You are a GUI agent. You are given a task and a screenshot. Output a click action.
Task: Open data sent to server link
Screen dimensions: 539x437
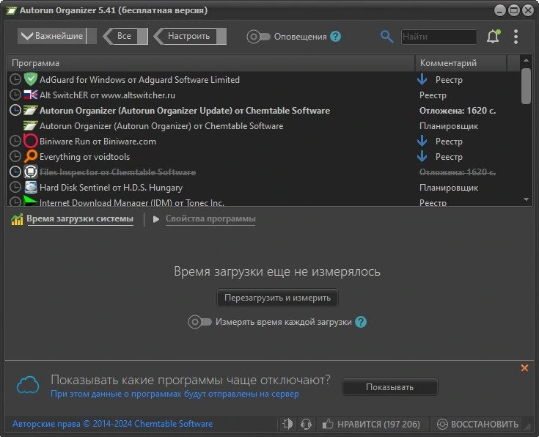tap(175, 394)
